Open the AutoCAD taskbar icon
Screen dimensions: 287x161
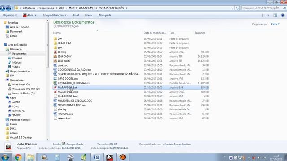[x=109, y=157]
